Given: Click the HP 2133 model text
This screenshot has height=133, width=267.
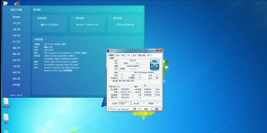Looking at the screenshot, I should tap(49, 25).
